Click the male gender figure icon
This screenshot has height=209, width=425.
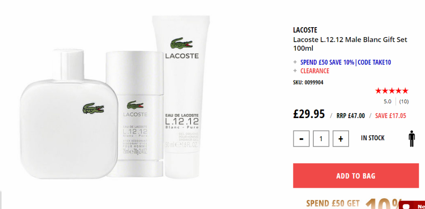click(411, 138)
